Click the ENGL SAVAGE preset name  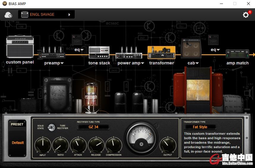42,15
